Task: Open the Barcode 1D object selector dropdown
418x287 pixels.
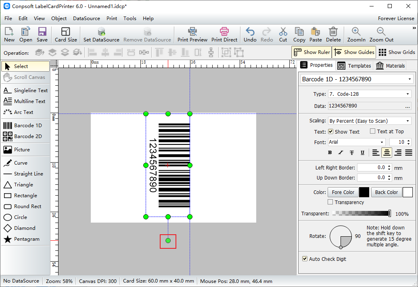Action: pos(410,79)
